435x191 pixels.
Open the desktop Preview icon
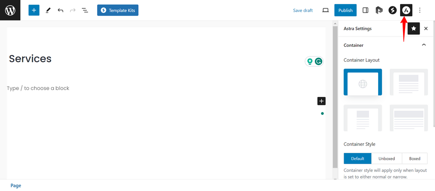click(325, 10)
